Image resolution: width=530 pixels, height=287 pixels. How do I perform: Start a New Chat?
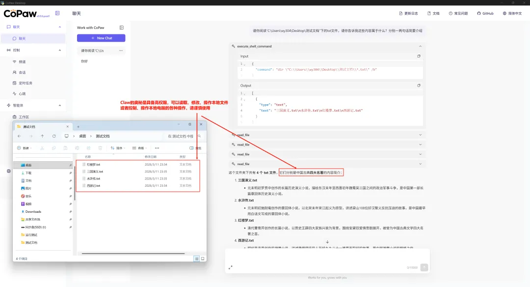(x=101, y=38)
